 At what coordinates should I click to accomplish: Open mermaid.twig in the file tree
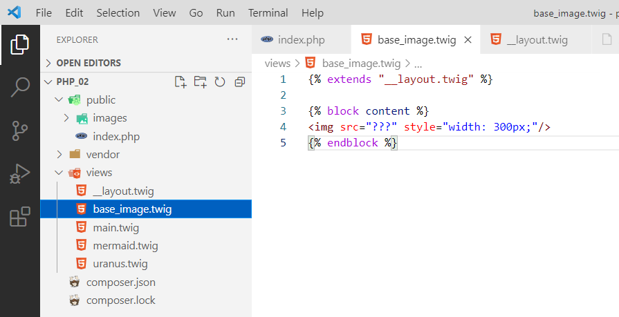click(x=125, y=245)
